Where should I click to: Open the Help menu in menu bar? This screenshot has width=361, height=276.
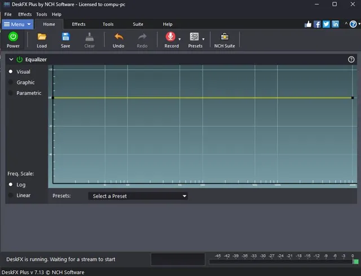point(56,14)
